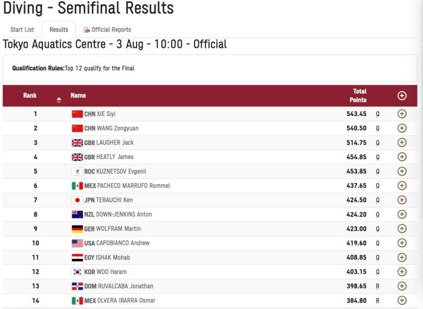Click the page vertical scrollbar
Viewport: 423px width, 309px height.
click(421, 129)
